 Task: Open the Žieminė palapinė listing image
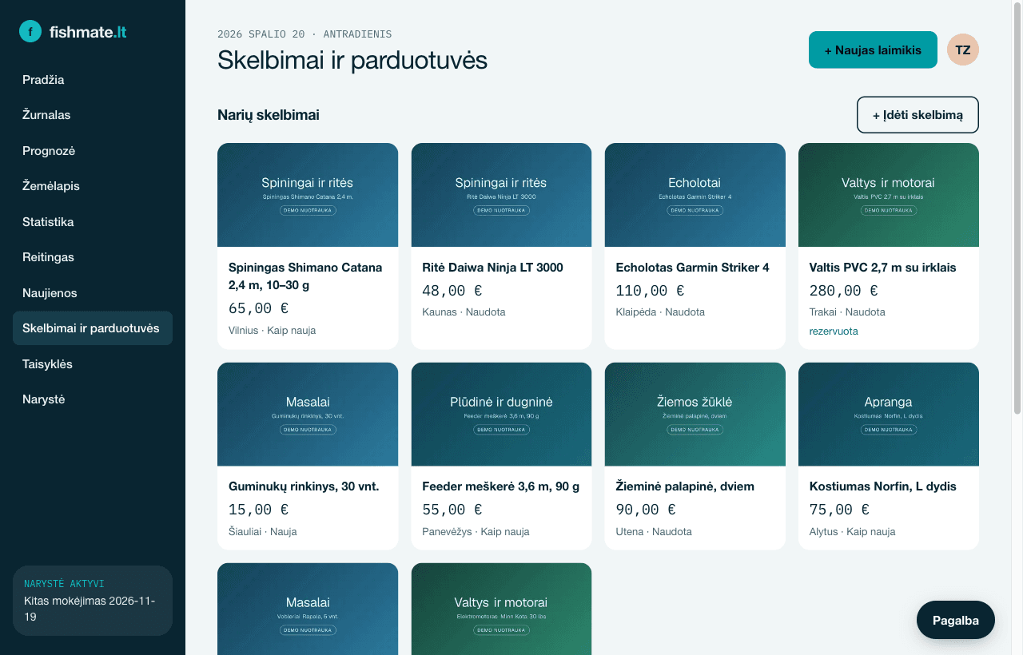pos(695,415)
